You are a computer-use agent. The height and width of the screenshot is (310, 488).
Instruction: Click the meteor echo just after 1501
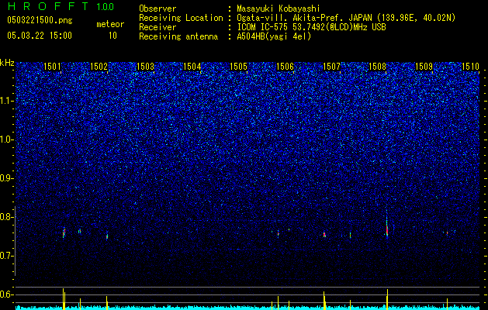coord(64,233)
